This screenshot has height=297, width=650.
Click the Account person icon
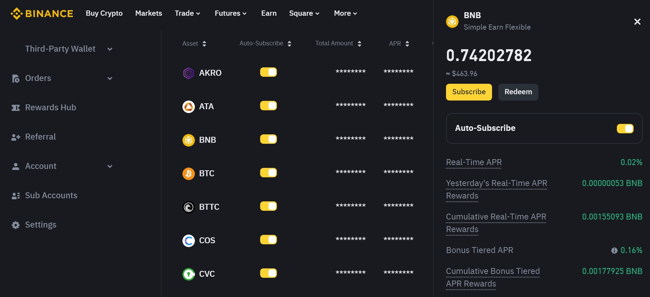coord(16,166)
